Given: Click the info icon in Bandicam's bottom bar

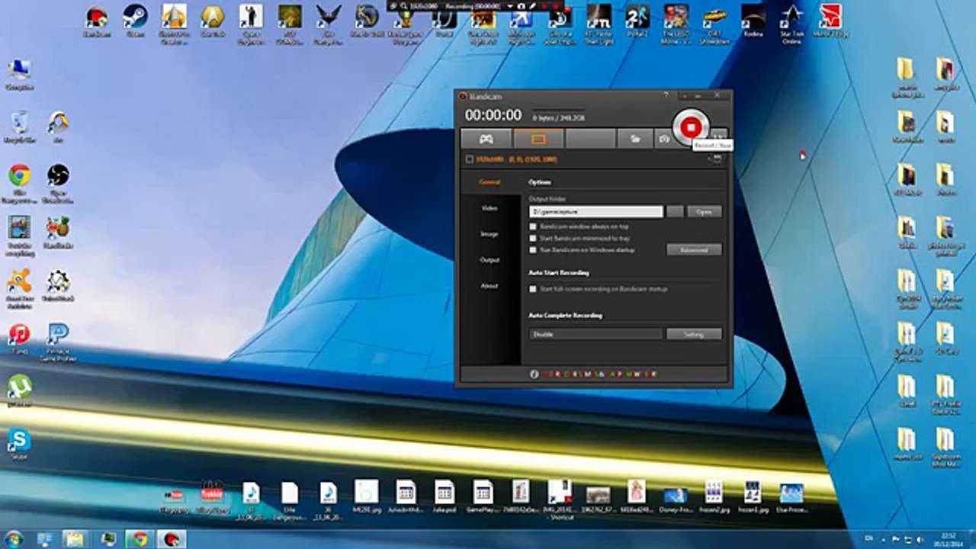Looking at the screenshot, I should coord(535,374).
